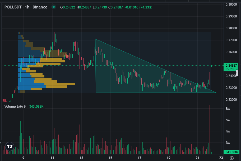
Task: Click the 0.23000 price axis label
Action: tap(231, 88)
